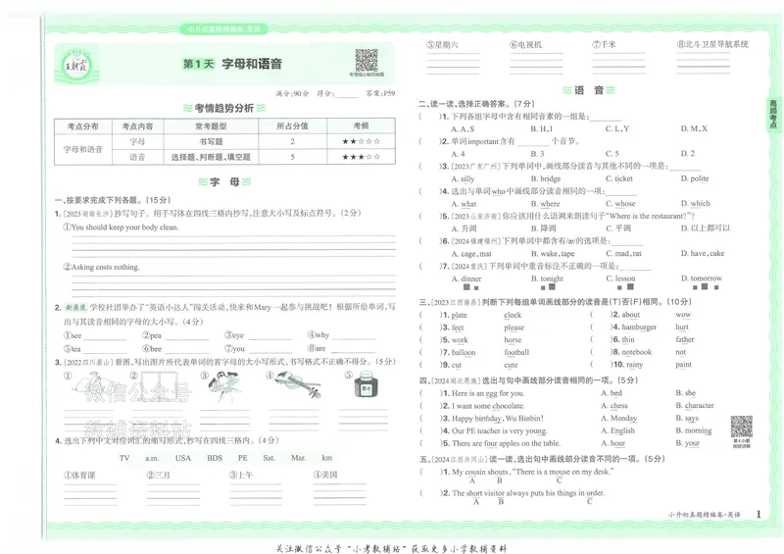This screenshot has height=554, width=784.
Task: Click the word 'hamburger' in section 三
Action: (x=639, y=327)
